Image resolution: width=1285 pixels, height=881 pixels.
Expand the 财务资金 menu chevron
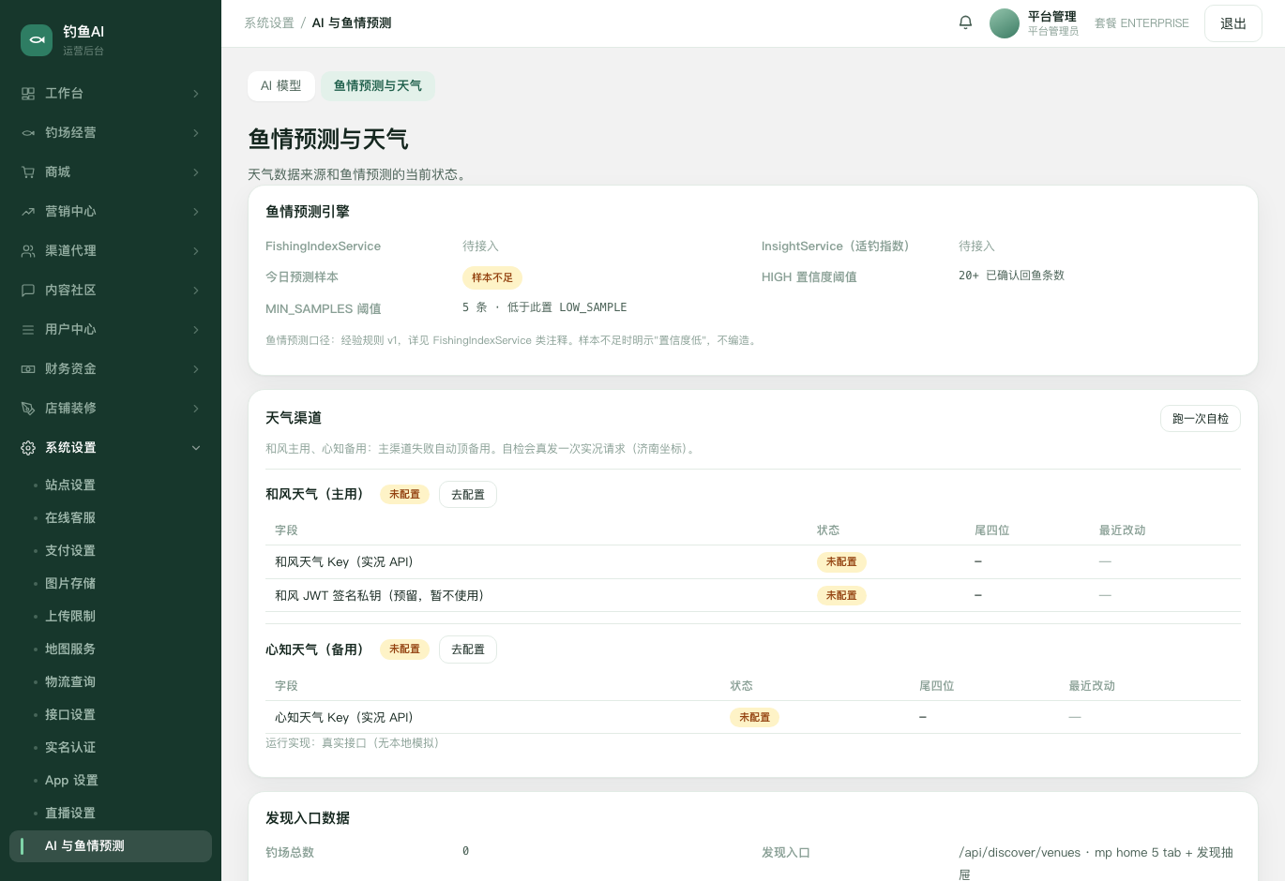point(196,369)
